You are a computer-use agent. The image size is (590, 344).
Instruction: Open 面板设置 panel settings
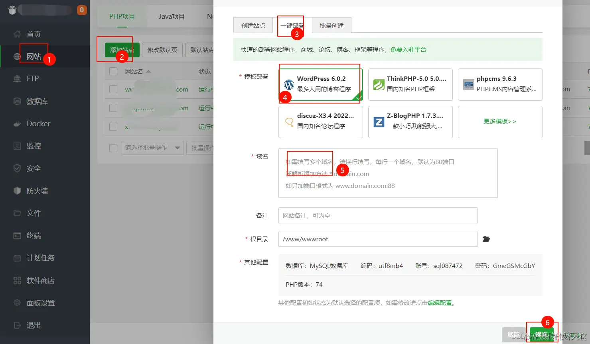(40, 303)
